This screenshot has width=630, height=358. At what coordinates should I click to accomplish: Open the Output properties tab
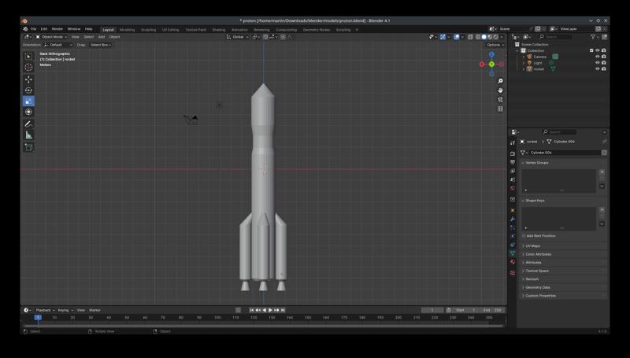(513, 162)
